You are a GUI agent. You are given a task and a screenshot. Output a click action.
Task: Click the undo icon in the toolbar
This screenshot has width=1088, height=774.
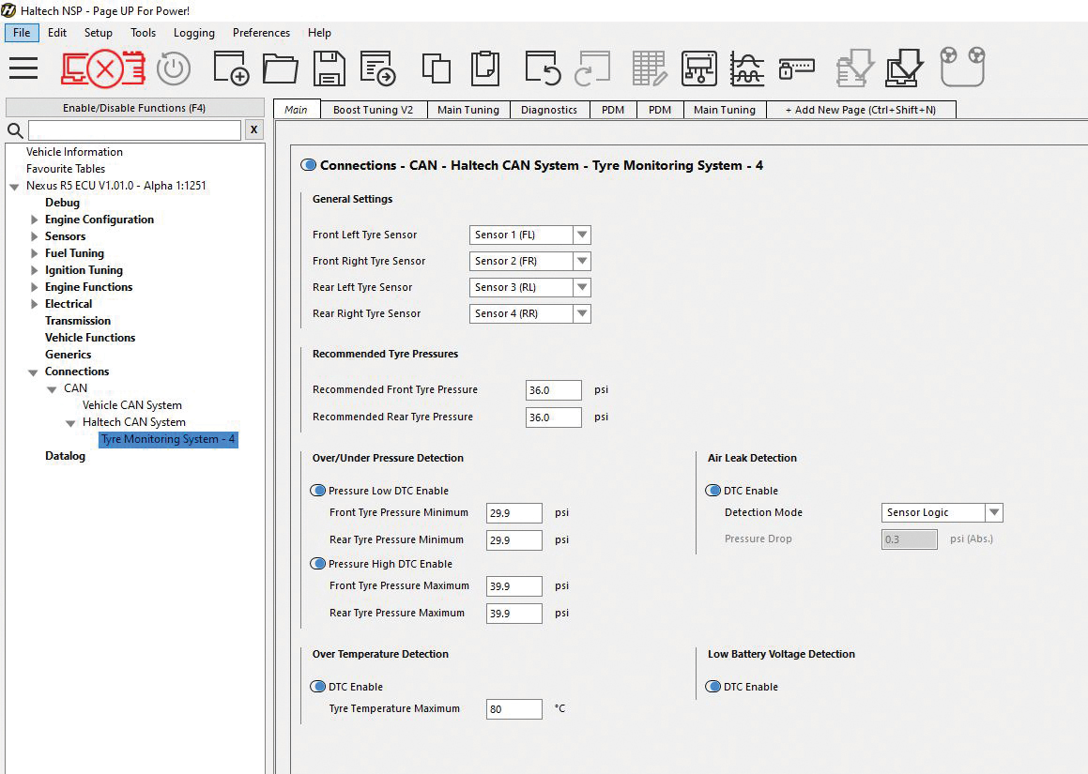pos(543,68)
